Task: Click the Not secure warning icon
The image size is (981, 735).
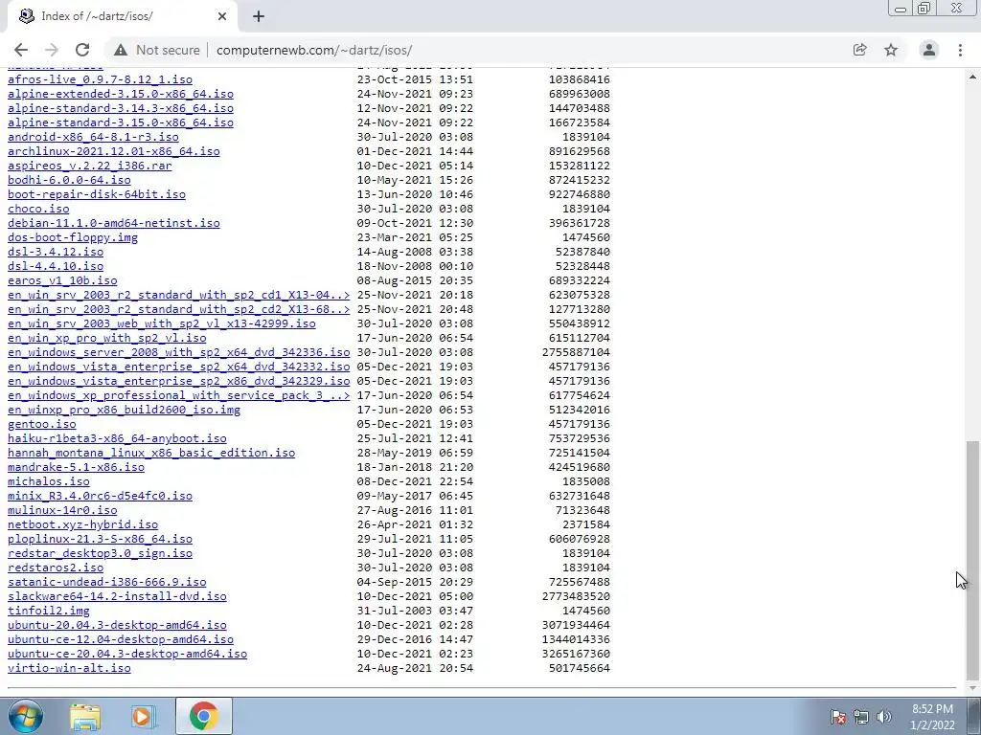Action: click(x=121, y=50)
